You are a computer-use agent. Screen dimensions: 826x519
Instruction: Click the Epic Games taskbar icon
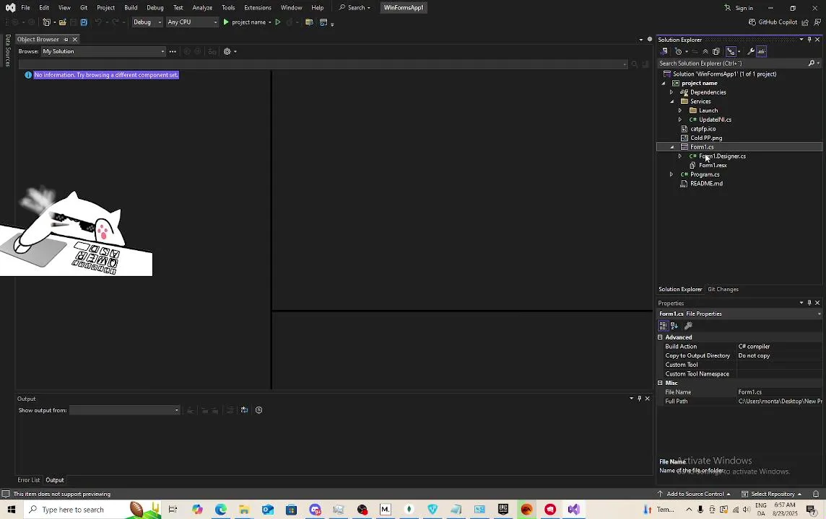[503, 509]
